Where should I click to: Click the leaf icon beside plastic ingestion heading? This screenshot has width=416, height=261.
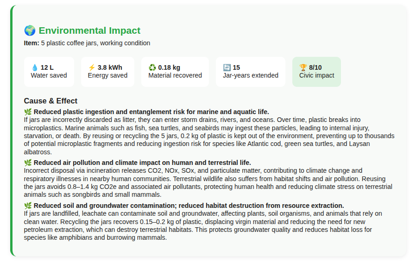pos(28,112)
